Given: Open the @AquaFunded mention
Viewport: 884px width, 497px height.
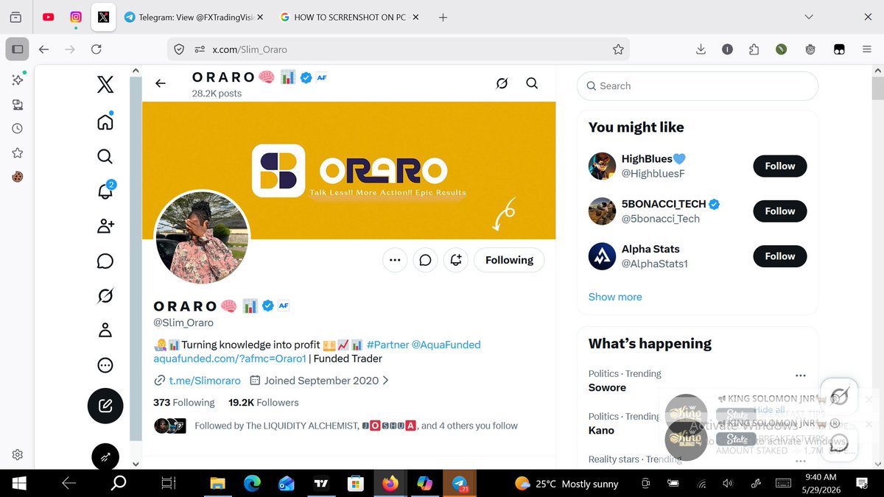Looking at the screenshot, I should (446, 345).
